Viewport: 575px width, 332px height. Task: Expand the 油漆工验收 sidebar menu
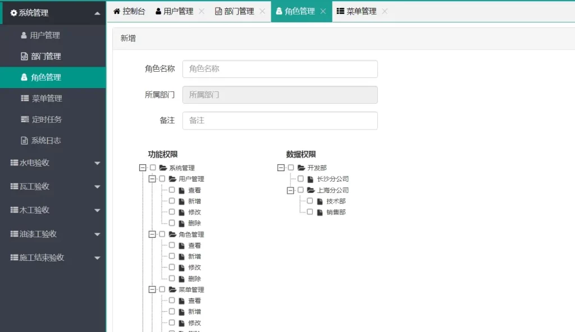(97, 234)
